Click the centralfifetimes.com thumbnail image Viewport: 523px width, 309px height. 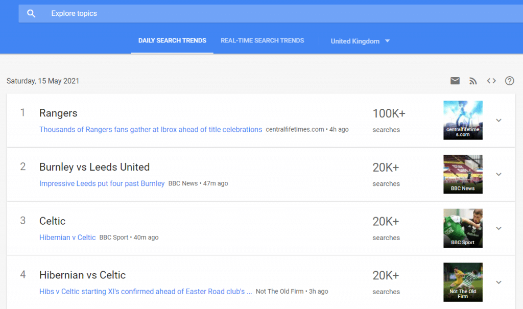click(463, 120)
